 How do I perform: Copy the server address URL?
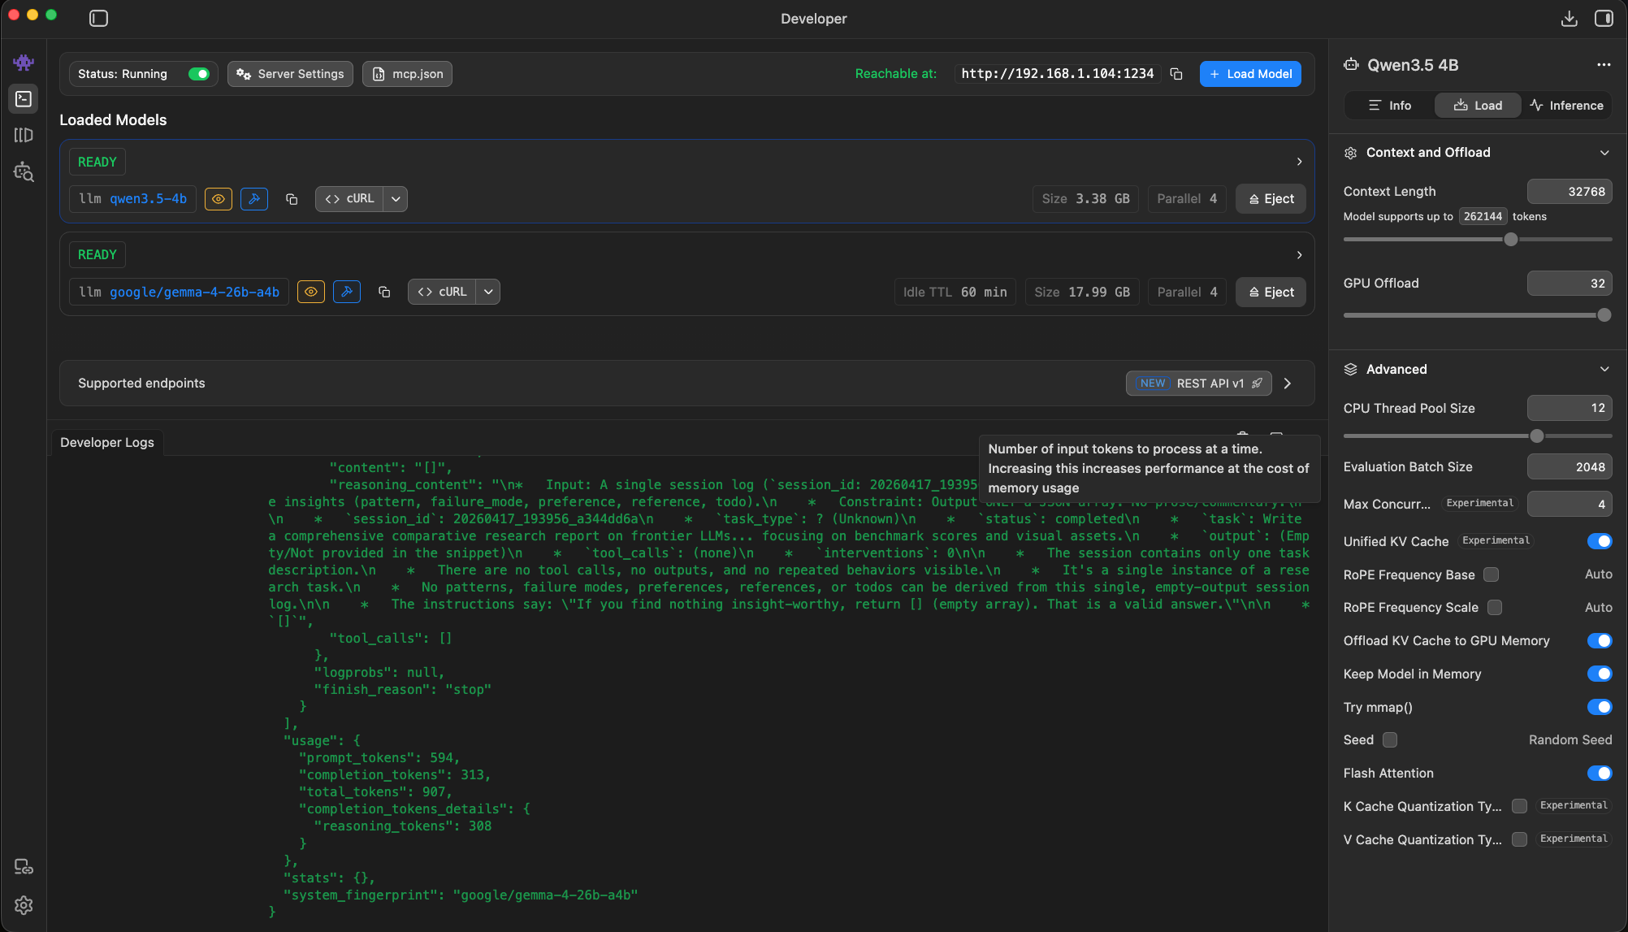tap(1176, 74)
